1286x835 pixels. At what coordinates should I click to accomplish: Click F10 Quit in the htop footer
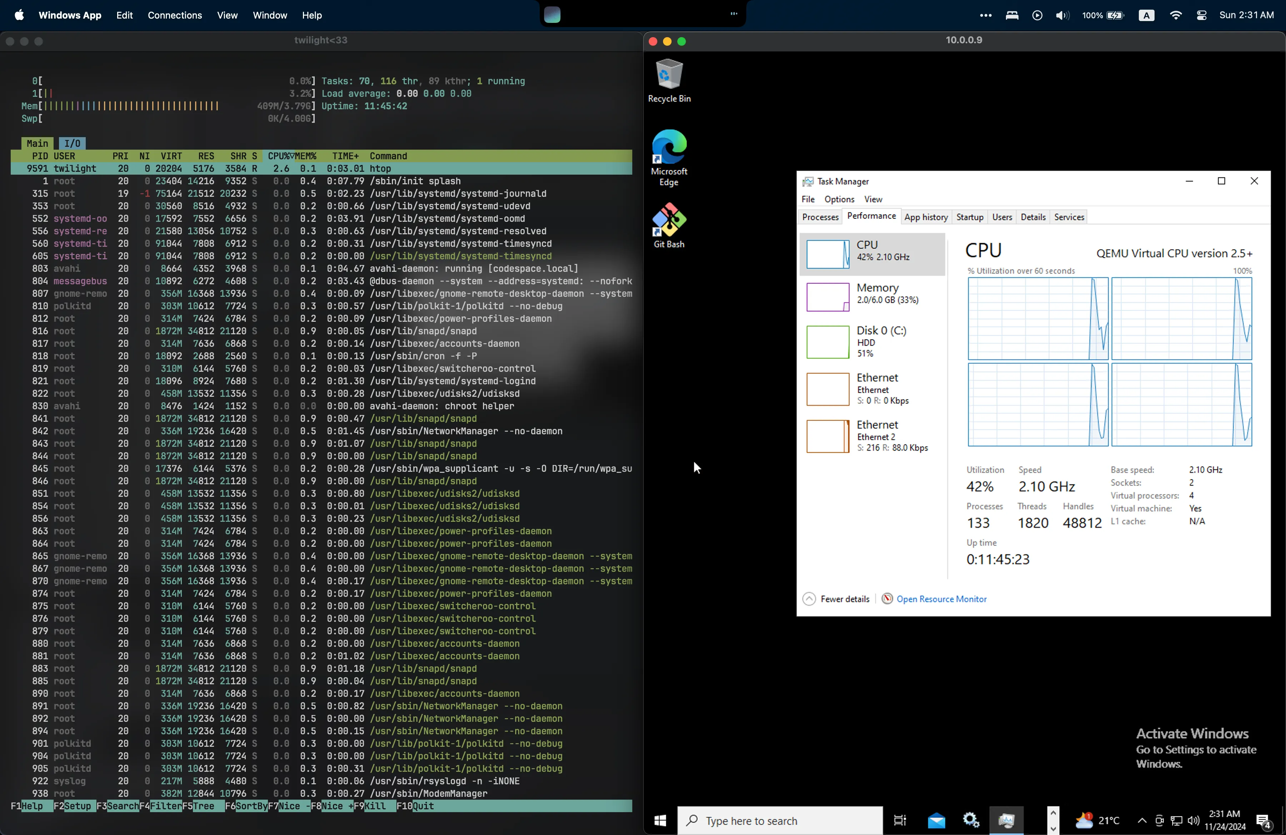(415, 806)
